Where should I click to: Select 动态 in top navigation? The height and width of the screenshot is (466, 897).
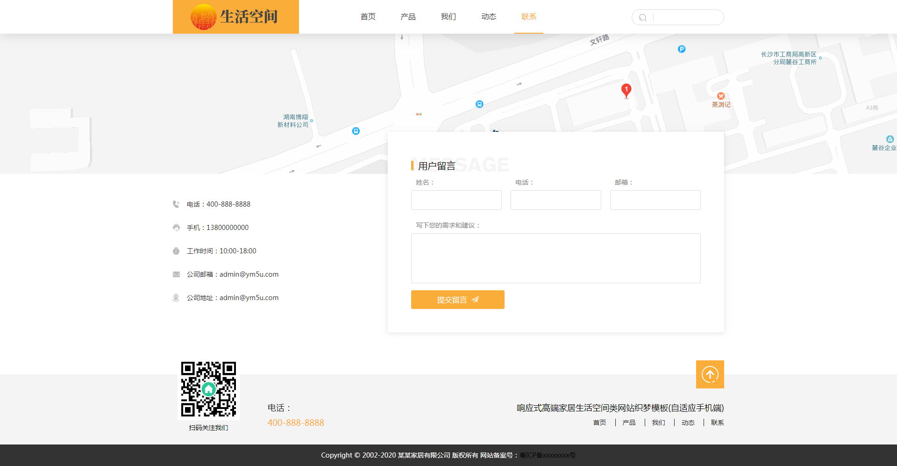point(489,17)
